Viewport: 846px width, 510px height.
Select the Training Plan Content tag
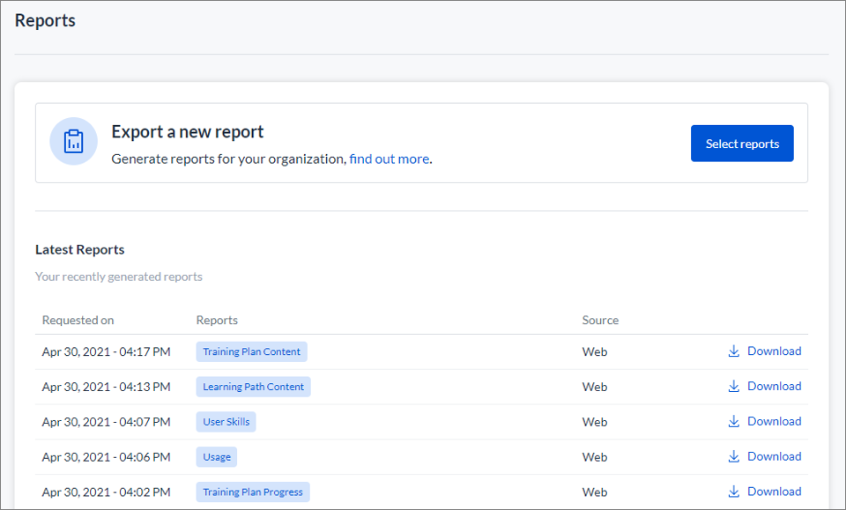click(x=251, y=351)
